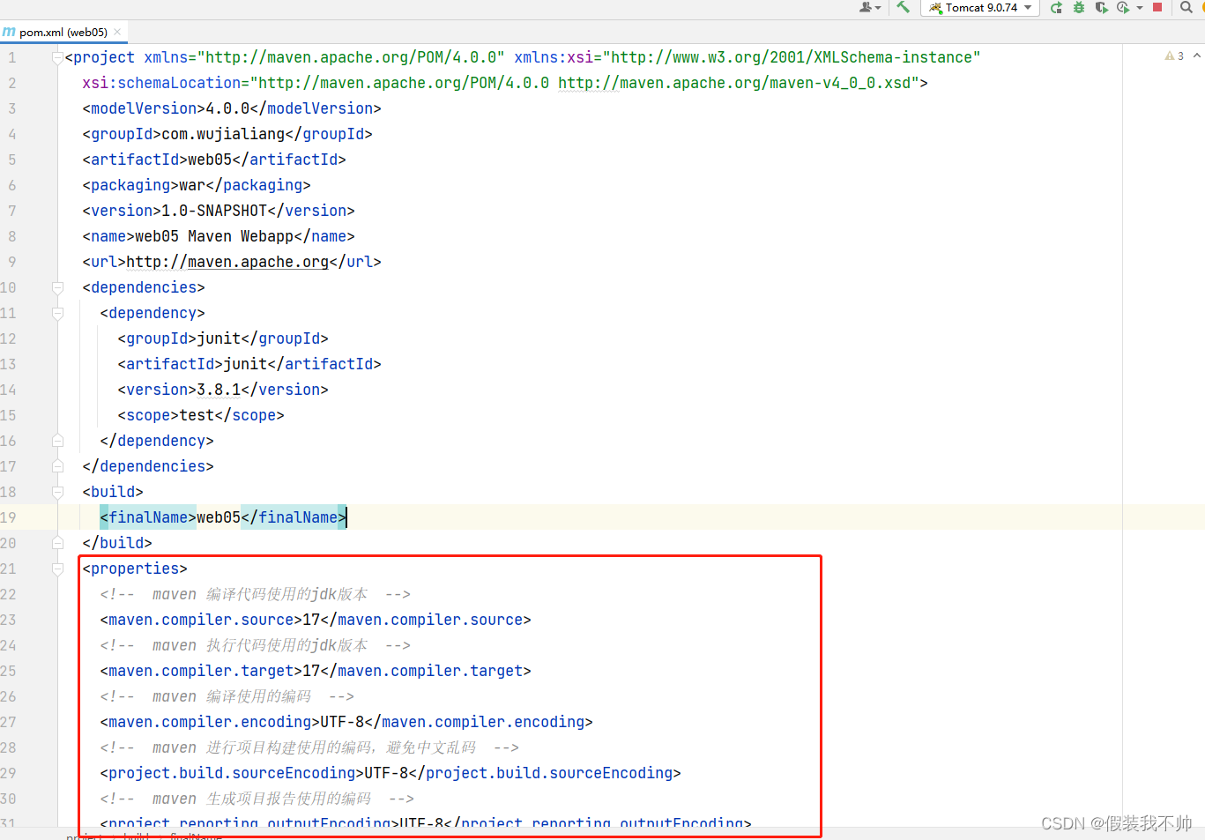Click the 3.8.1 version value
The width and height of the screenshot is (1205, 840).
coord(219,390)
